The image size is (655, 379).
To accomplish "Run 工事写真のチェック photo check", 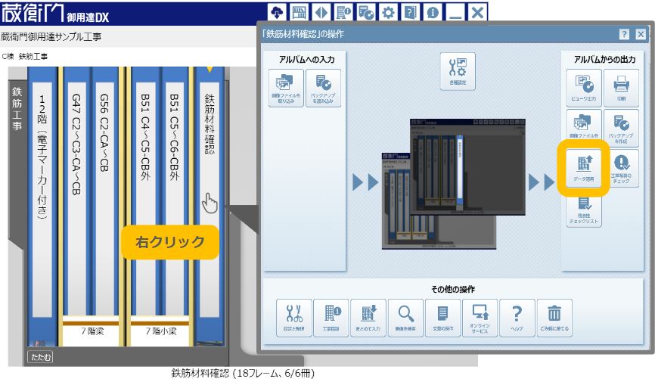I will (621, 168).
